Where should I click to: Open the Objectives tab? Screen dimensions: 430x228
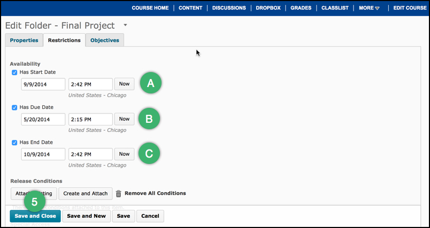coord(105,40)
